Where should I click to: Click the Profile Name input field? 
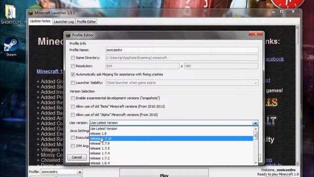click(x=182, y=50)
